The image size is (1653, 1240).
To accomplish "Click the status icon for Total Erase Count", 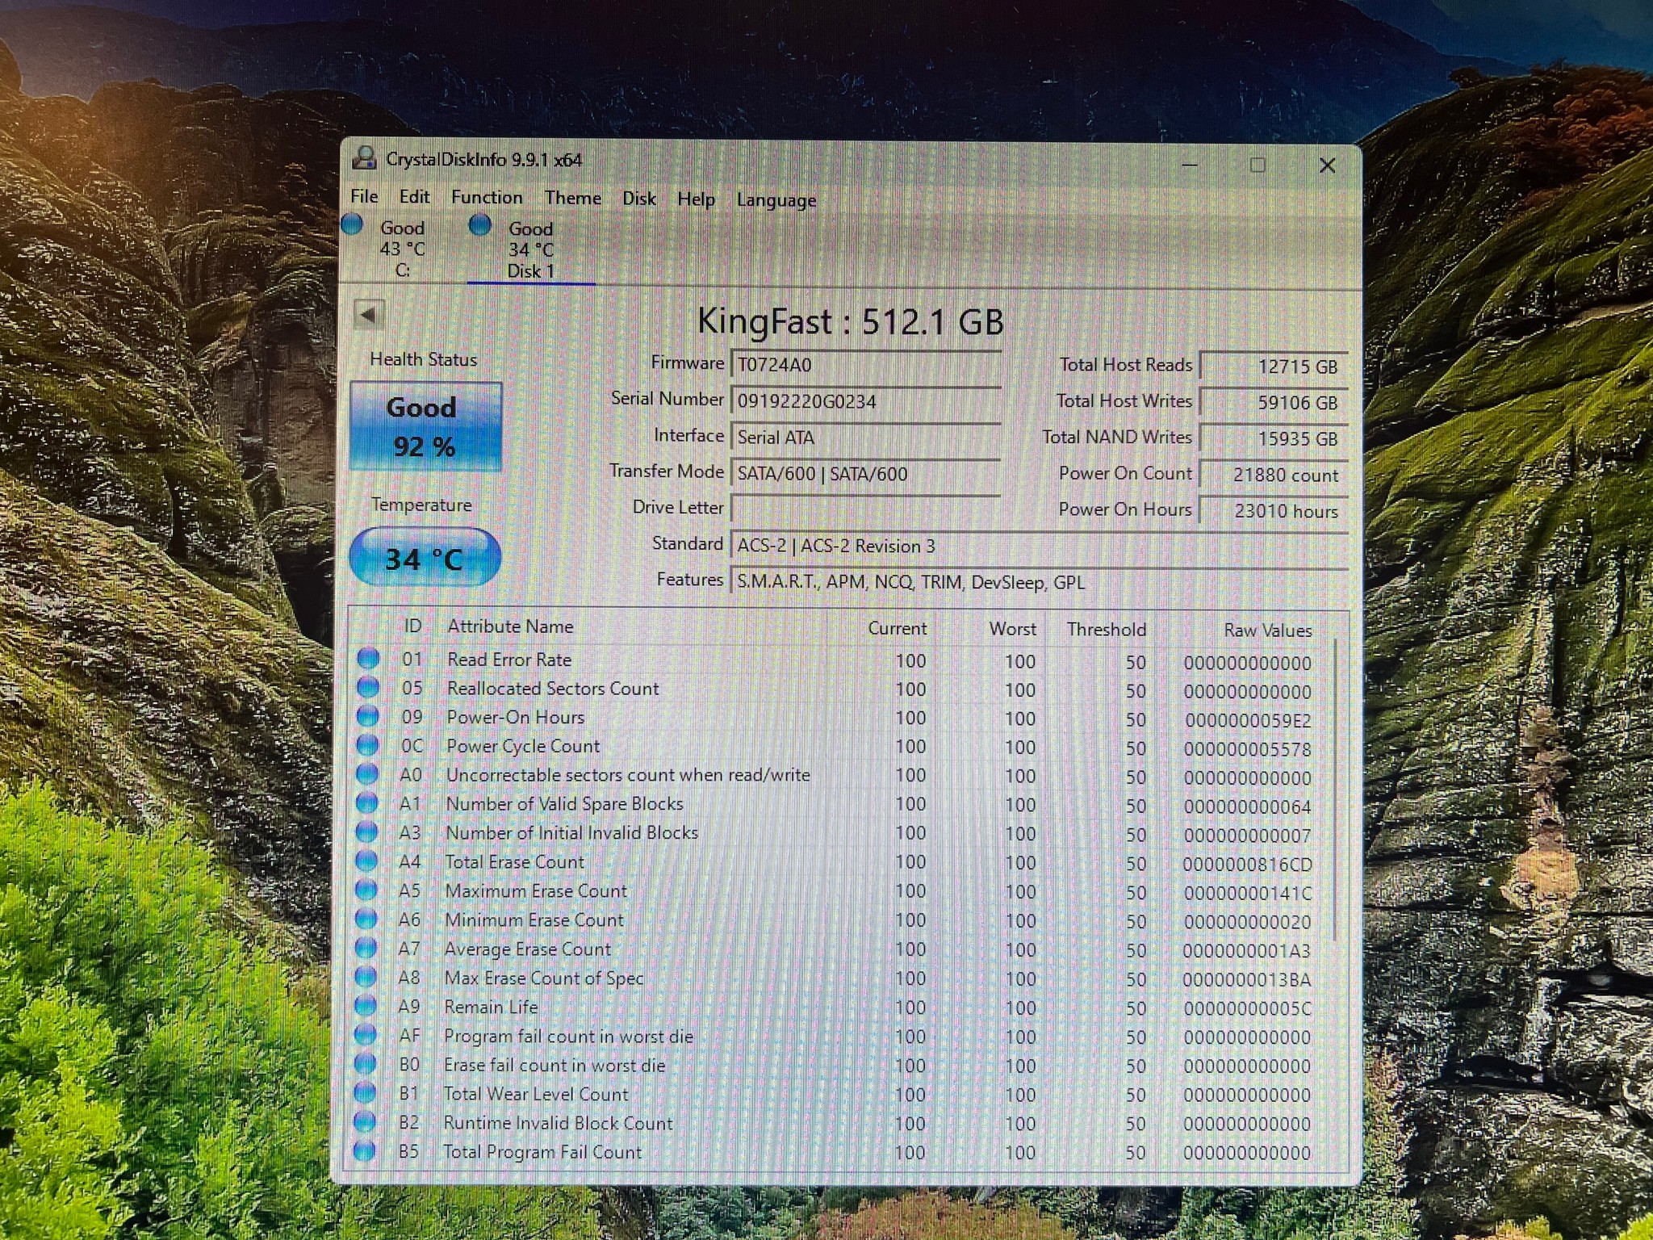I will click(366, 861).
